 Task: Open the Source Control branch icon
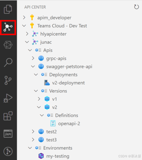[x=8, y=81]
